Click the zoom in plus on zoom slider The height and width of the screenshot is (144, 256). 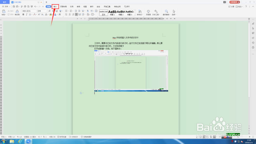tap(250, 137)
